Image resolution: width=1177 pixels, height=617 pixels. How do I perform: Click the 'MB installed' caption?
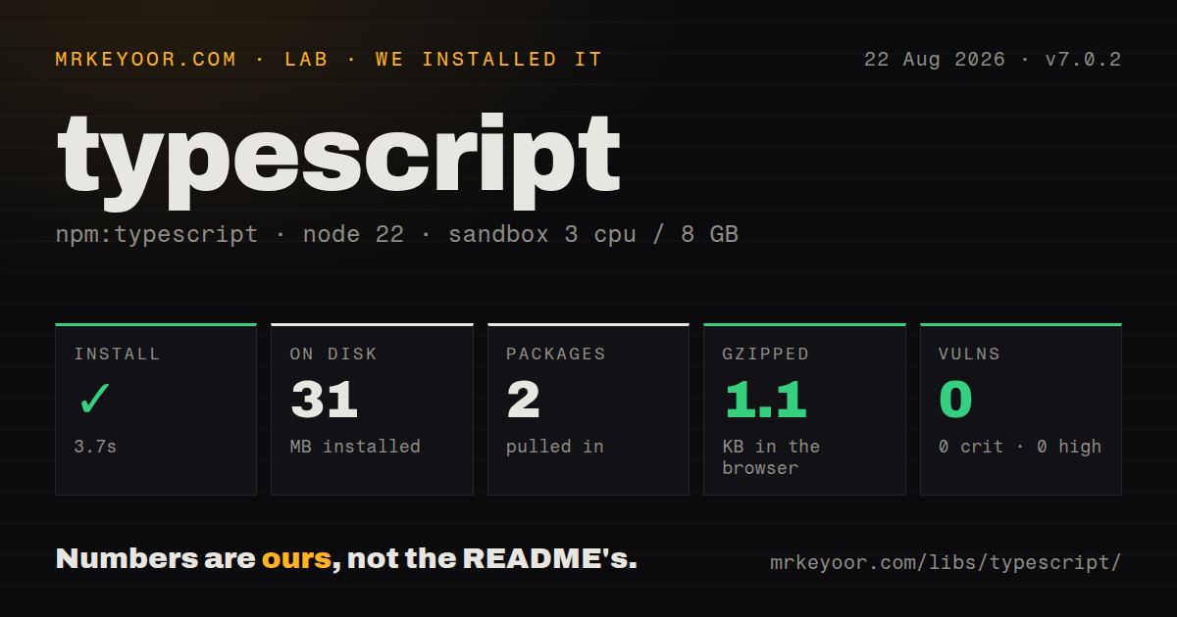[355, 447]
